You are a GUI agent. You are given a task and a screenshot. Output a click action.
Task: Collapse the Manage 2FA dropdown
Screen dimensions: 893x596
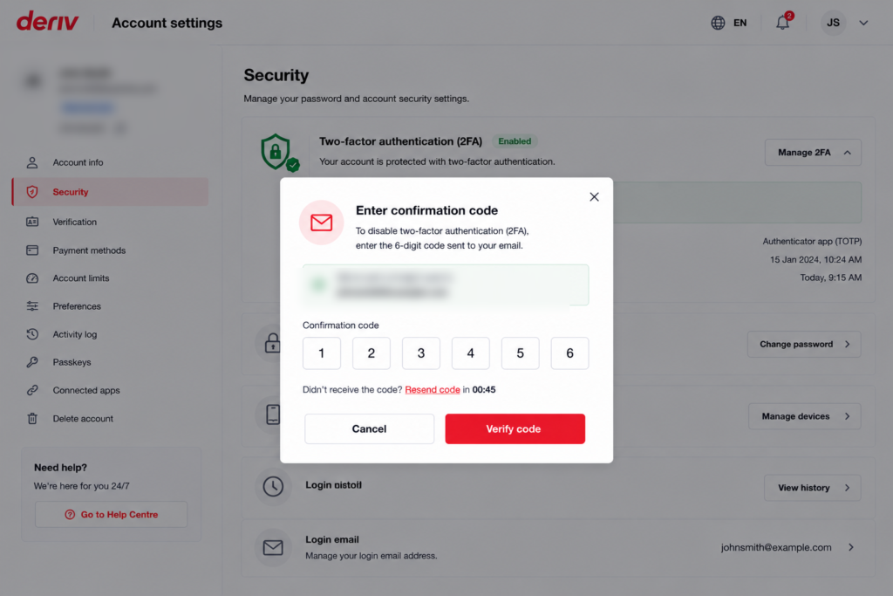[x=813, y=152]
